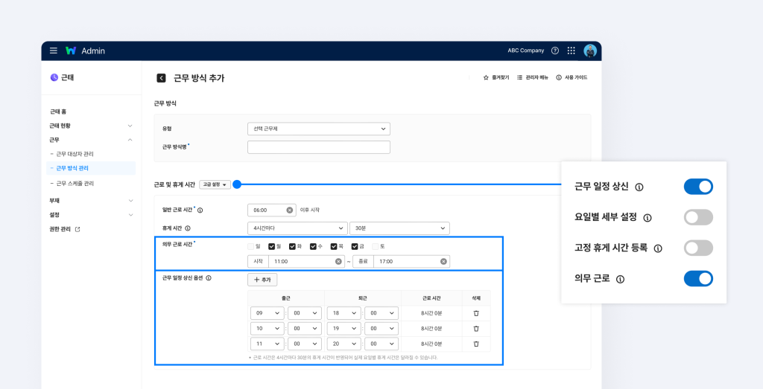Screen dimensions: 763x389
Task: Open the 18 end hour dropdown
Action: (344, 313)
